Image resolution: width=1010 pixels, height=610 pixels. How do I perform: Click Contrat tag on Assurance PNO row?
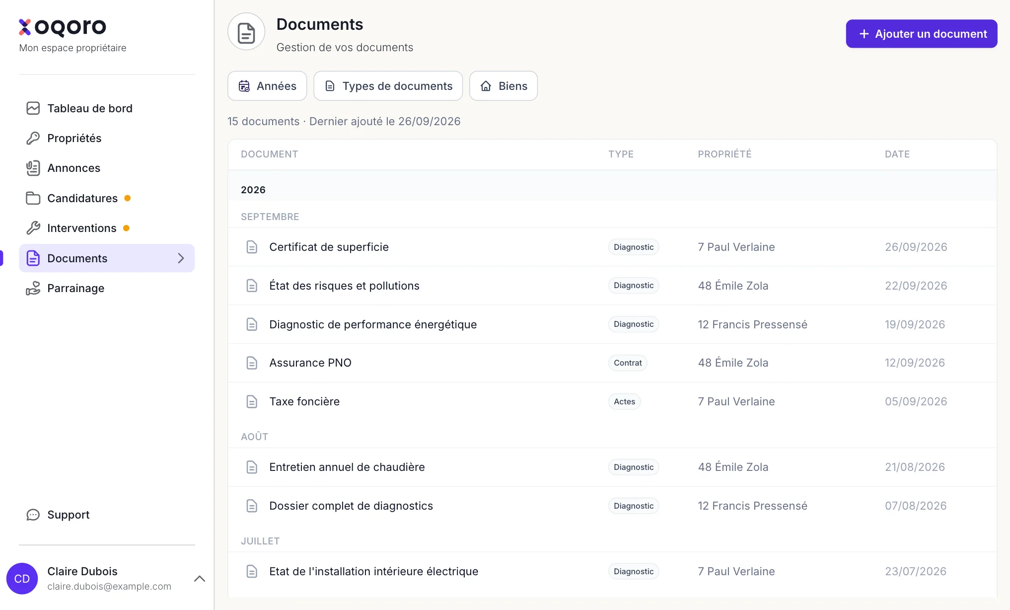click(x=628, y=363)
